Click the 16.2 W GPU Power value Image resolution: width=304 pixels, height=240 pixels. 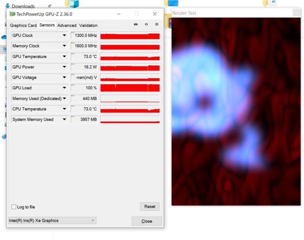tap(90, 67)
